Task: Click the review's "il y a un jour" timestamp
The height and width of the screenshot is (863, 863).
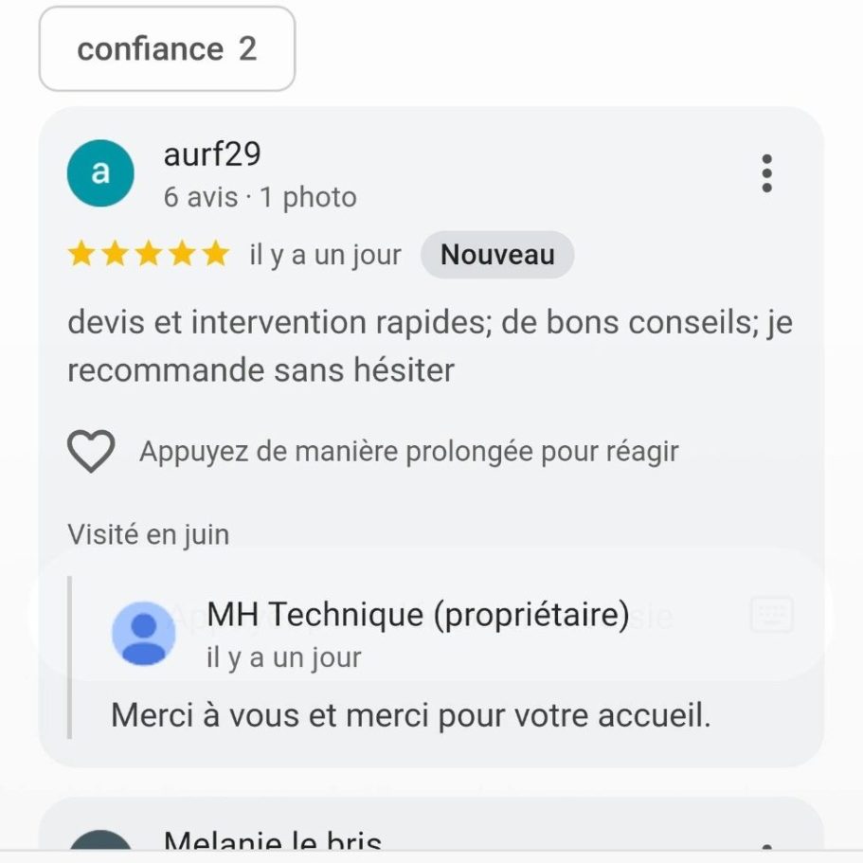Action: point(325,255)
